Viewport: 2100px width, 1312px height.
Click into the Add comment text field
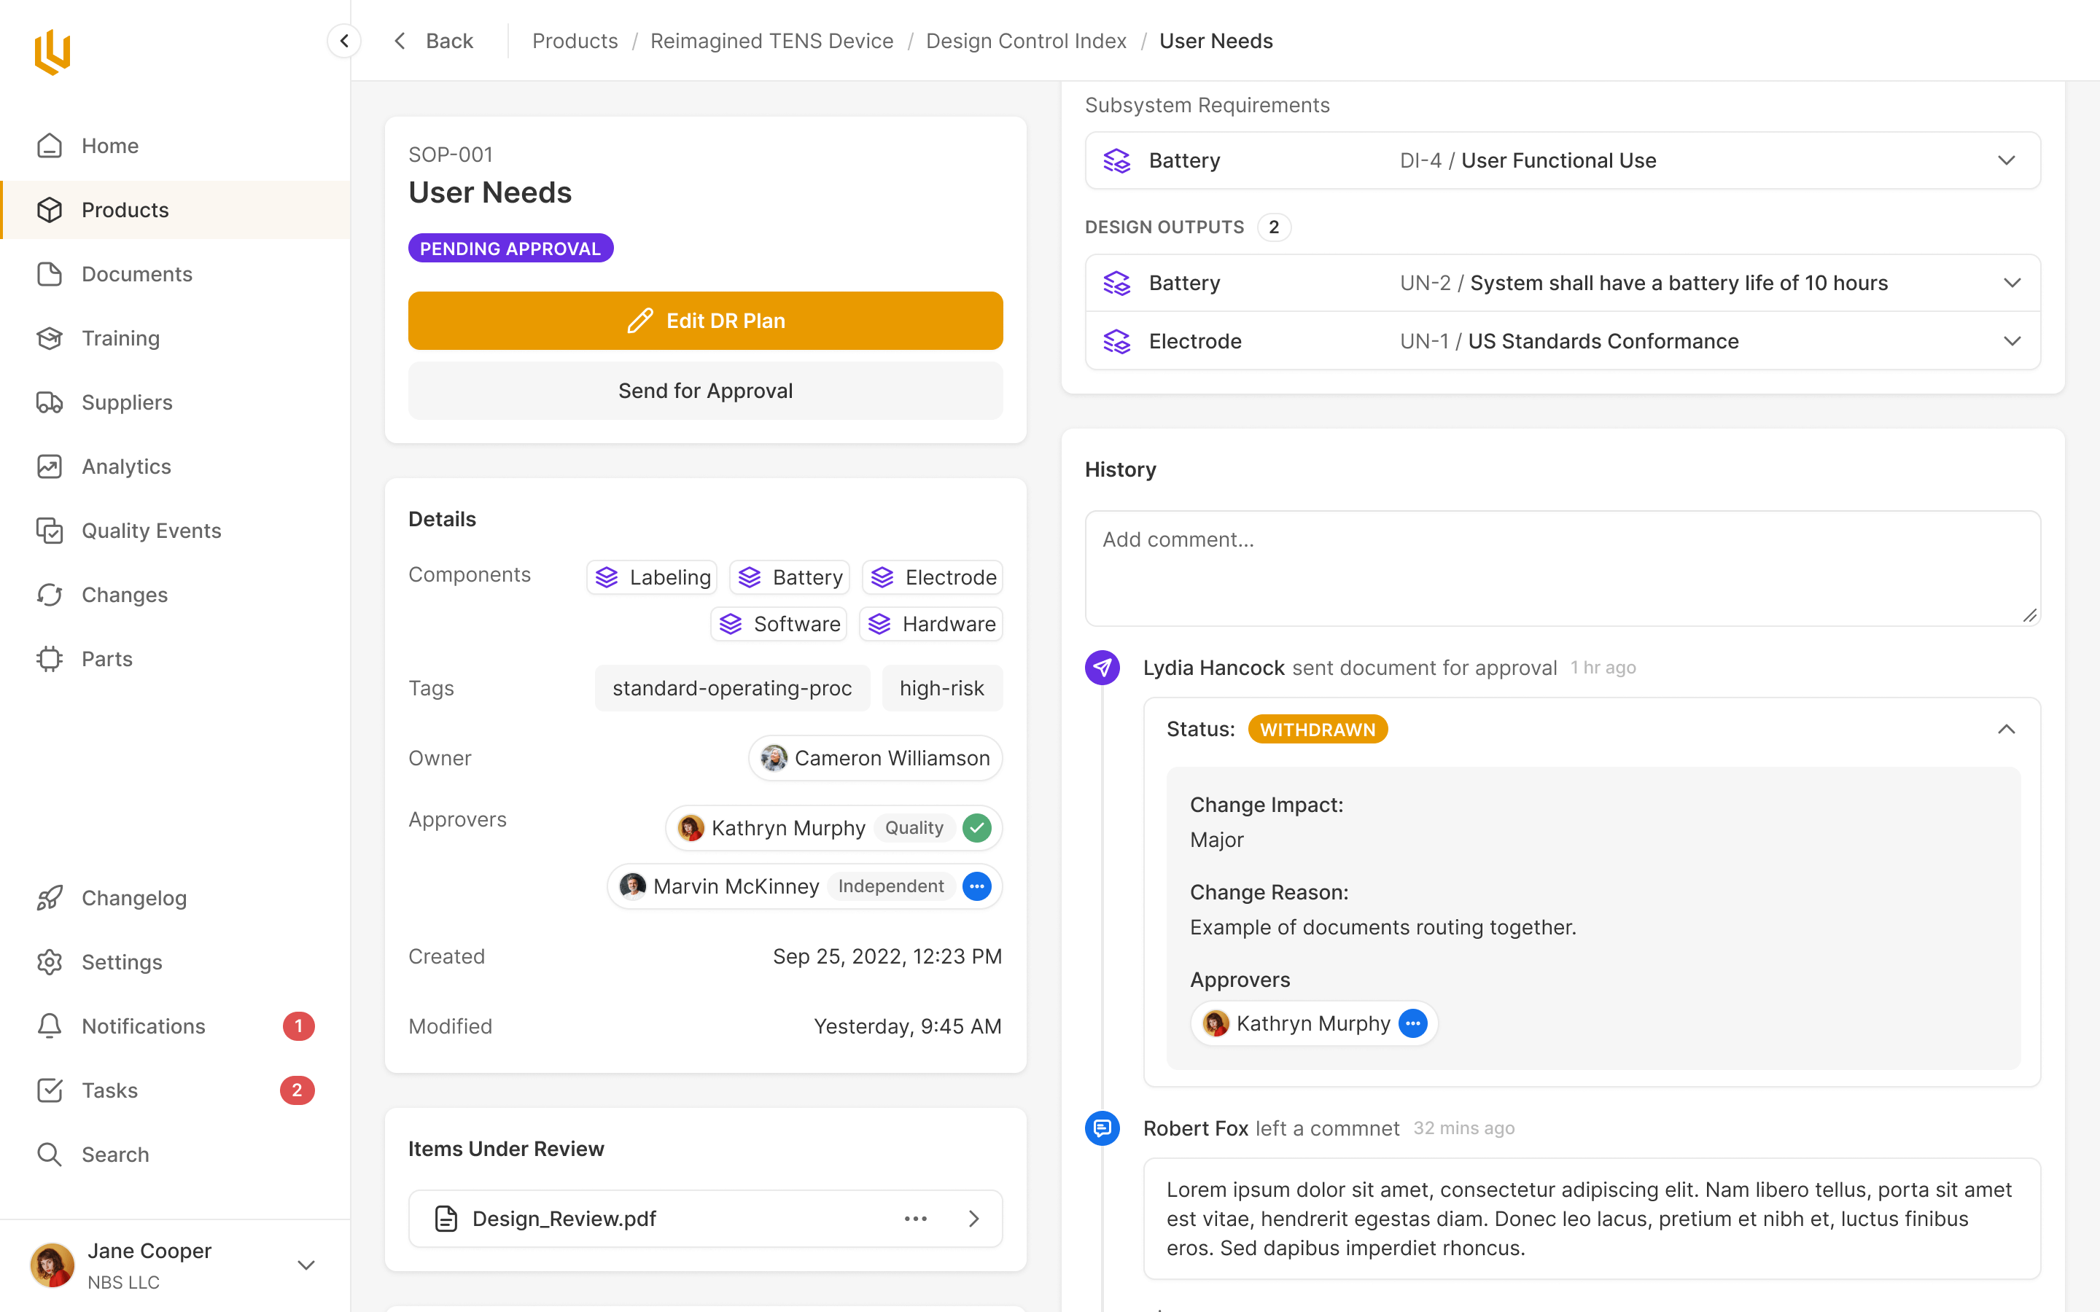pos(1561,568)
